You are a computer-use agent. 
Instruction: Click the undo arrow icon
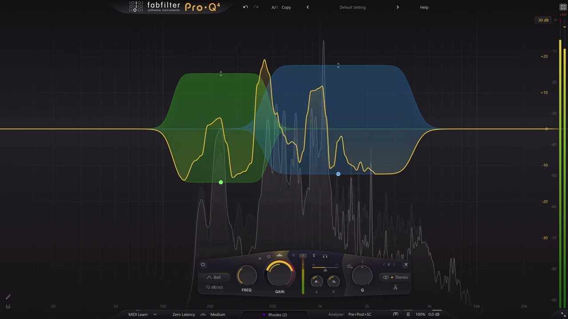click(245, 7)
